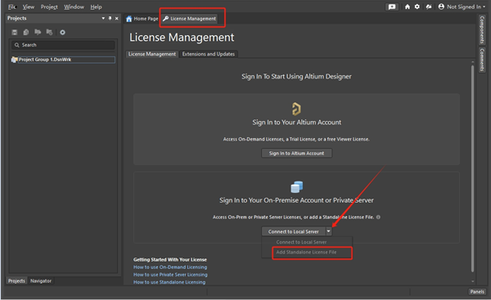
Task: Switch to Extensions and Updates tab
Action: [208, 54]
